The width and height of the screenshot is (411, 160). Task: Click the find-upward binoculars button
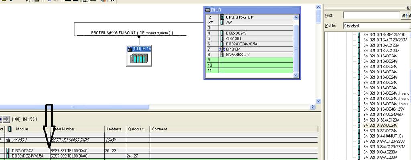pyautogui.click(x=405, y=16)
